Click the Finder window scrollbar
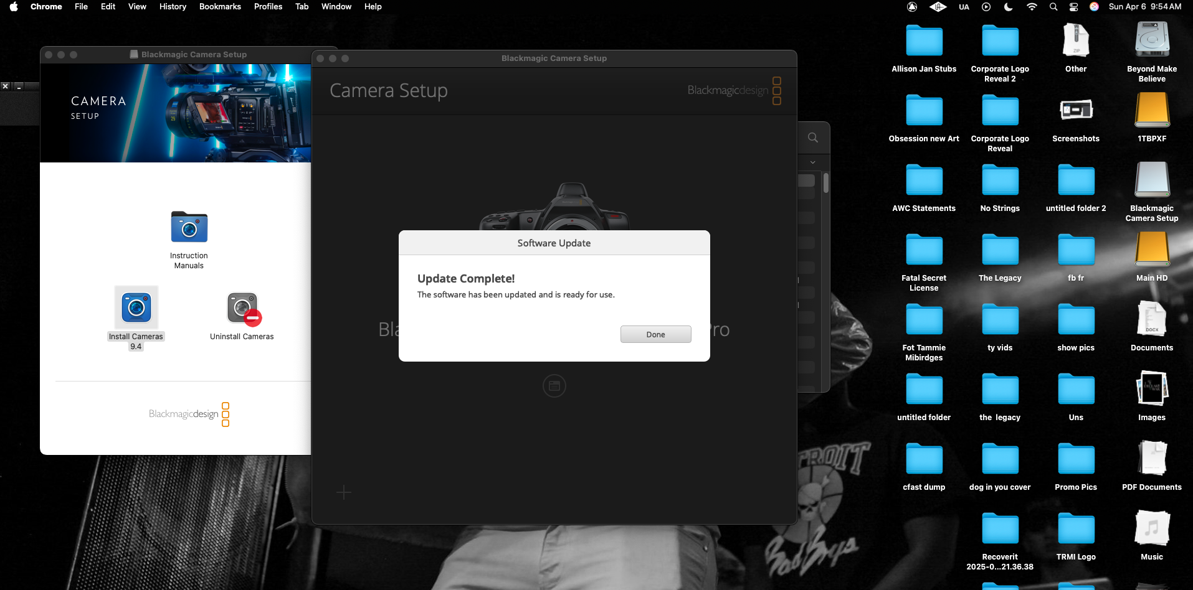The width and height of the screenshot is (1193, 590). click(826, 182)
